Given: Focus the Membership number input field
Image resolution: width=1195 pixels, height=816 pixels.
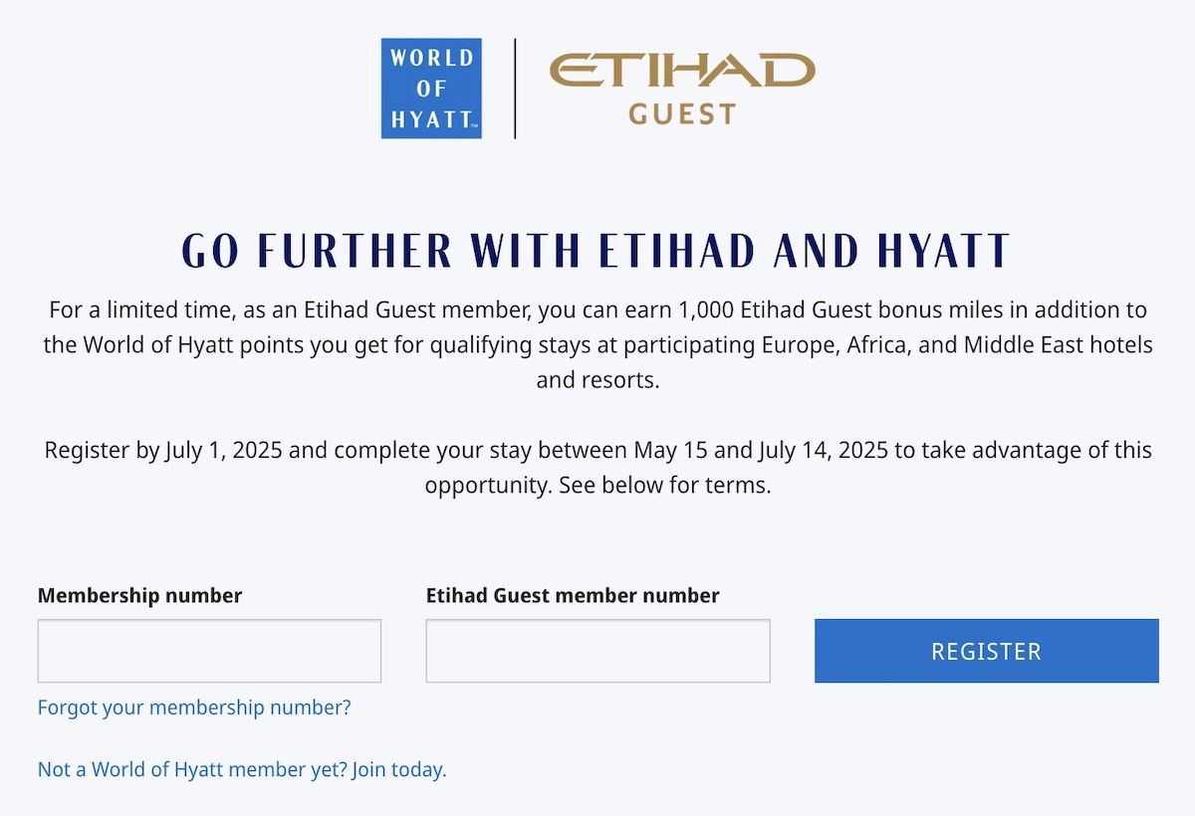Looking at the screenshot, I should pos(209,651).
